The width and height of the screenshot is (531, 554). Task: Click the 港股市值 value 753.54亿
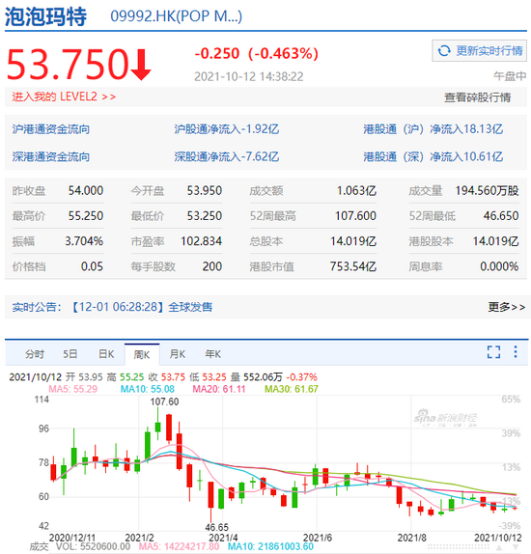point(353,266)
